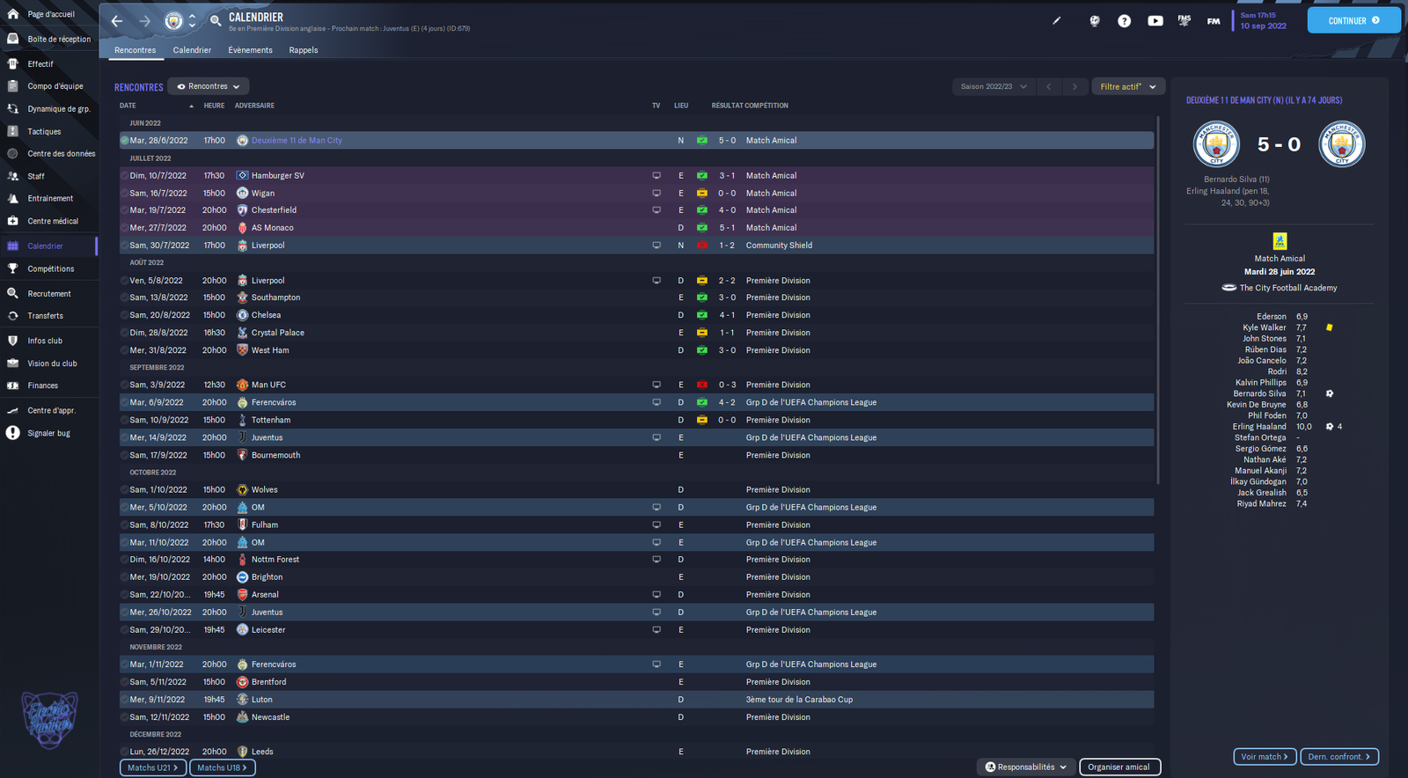
Task: Click the pencil edit icon
Action: click(x=1057, y=21)
